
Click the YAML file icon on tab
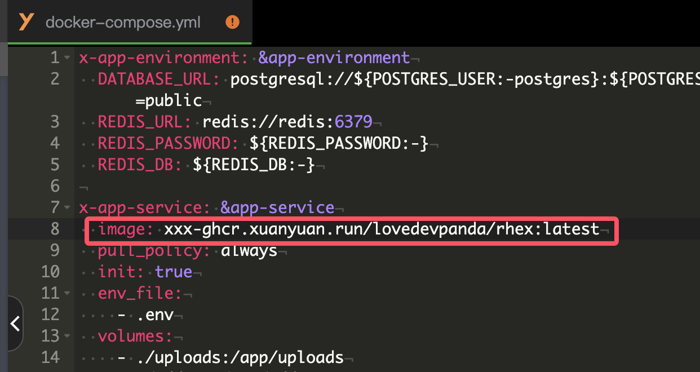pyautogui.click(x=26, y=22)
